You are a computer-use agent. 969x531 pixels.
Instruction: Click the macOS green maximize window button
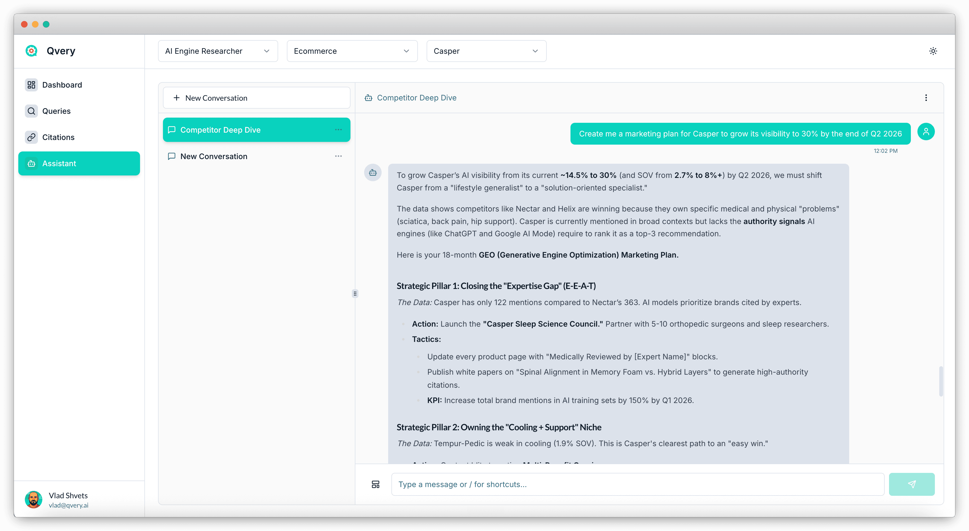click(x=46, y=25)
